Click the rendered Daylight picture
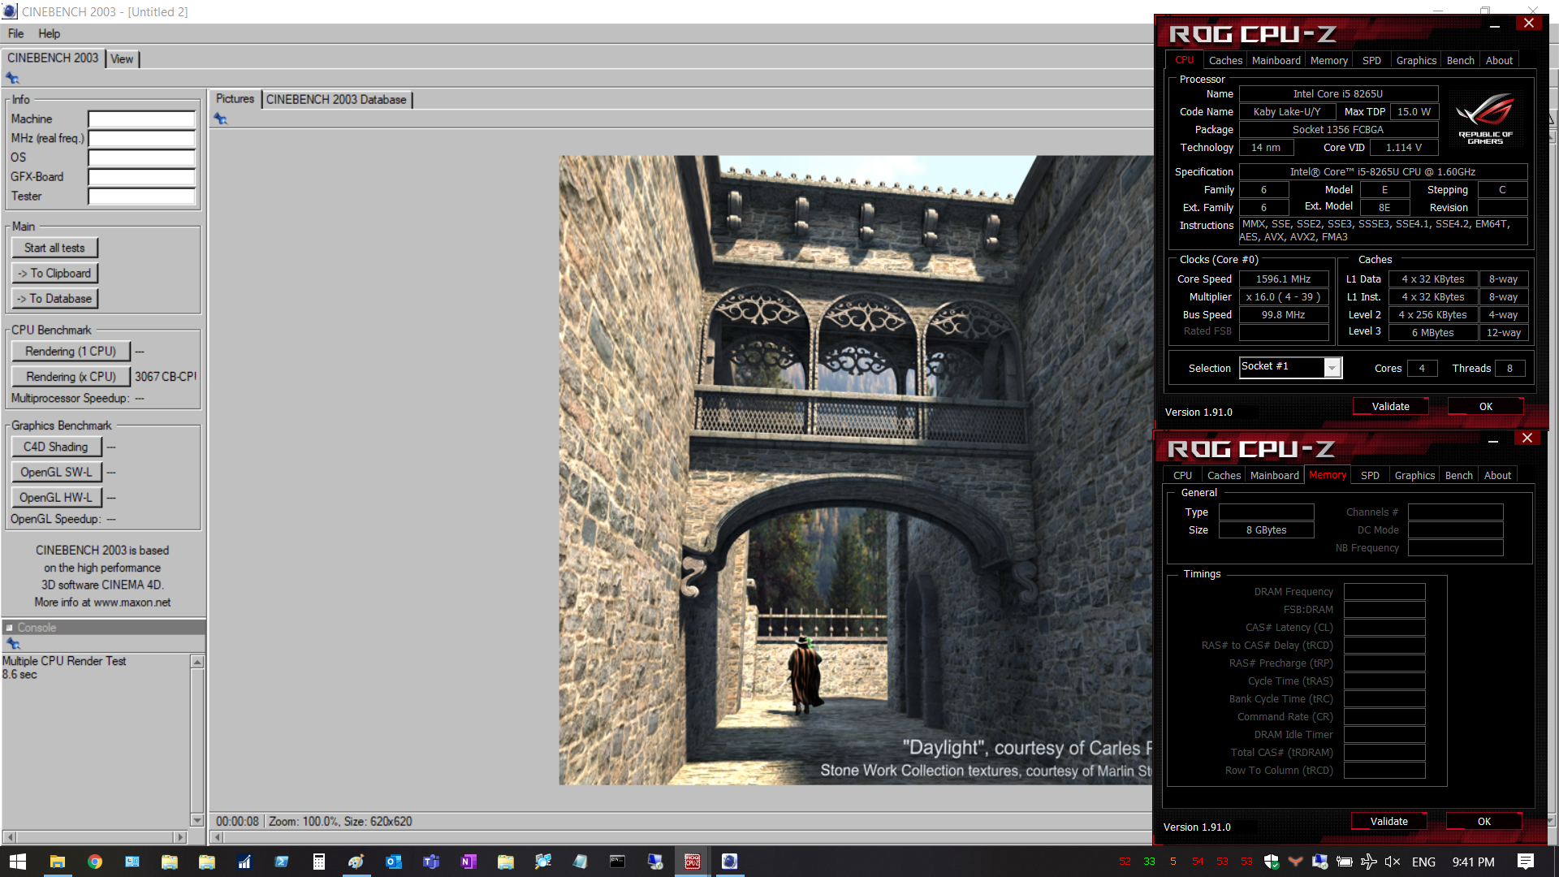Image resolution: width=1559 pixels, height=877 pixels. pyautogui.click(x=855, y=470)
